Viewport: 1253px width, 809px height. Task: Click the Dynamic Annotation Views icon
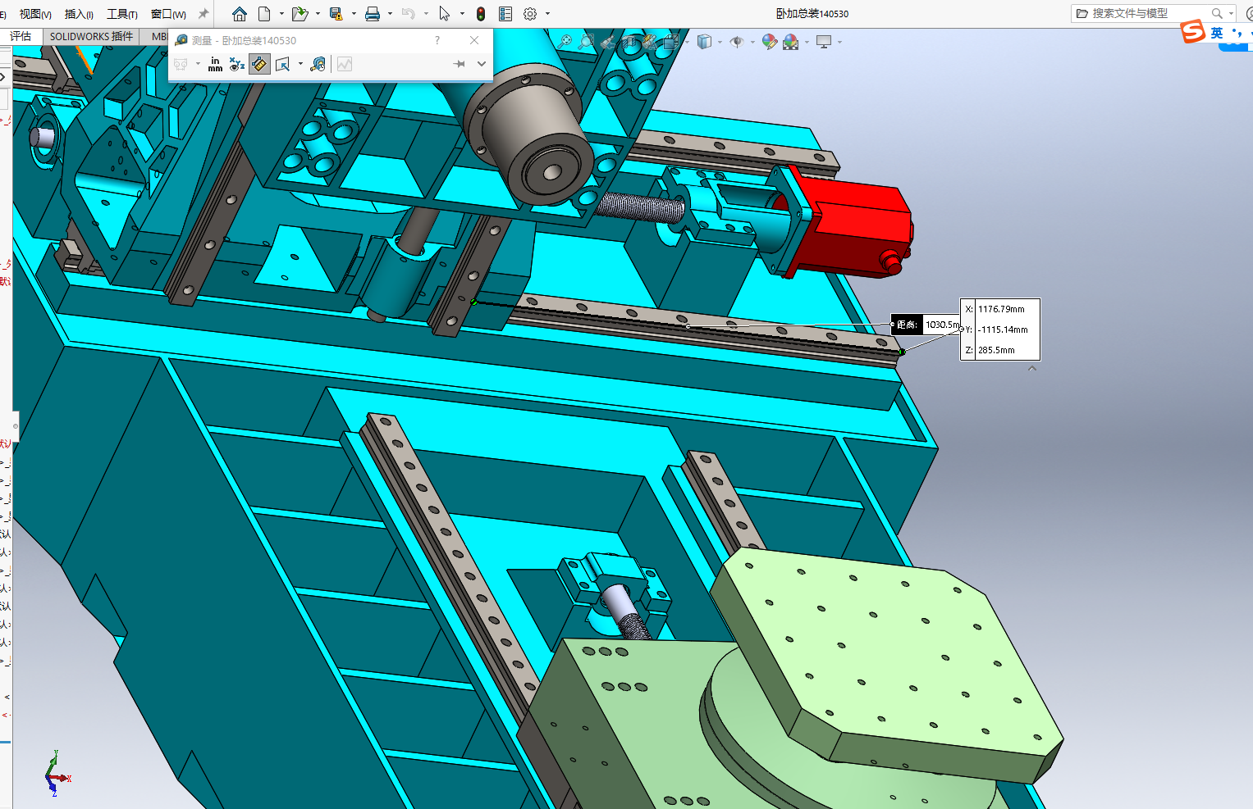(649, 41)
